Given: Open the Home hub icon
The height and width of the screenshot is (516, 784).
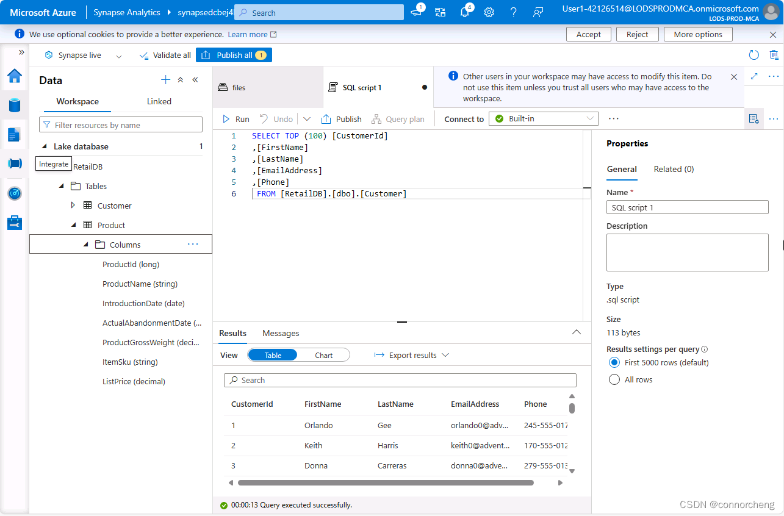Looking at the screenshot, I should pyautogui.click(x=15, y=76).
